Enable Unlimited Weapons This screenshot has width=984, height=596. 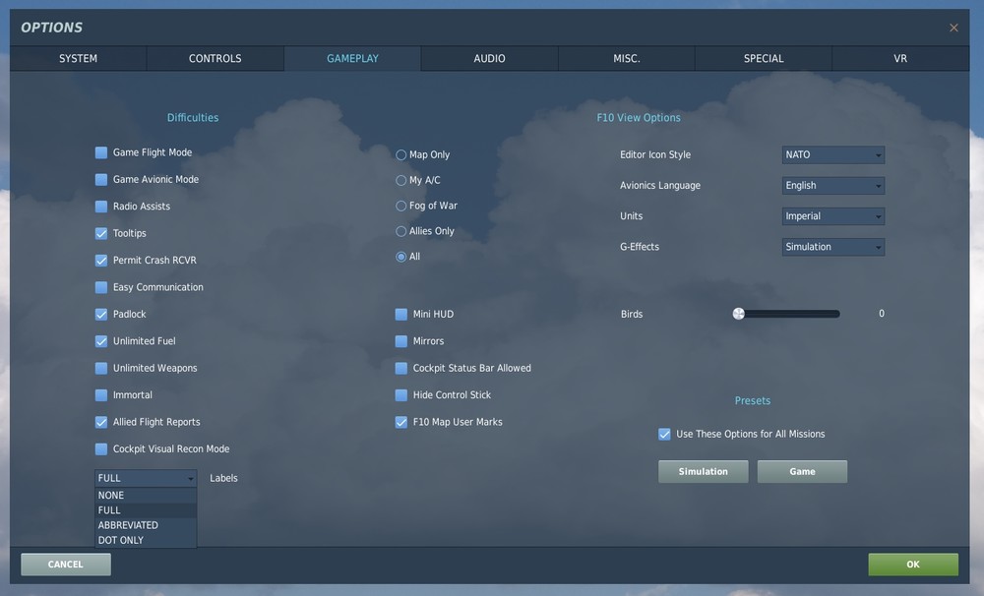pyautogui.click(x=101, y=368)
